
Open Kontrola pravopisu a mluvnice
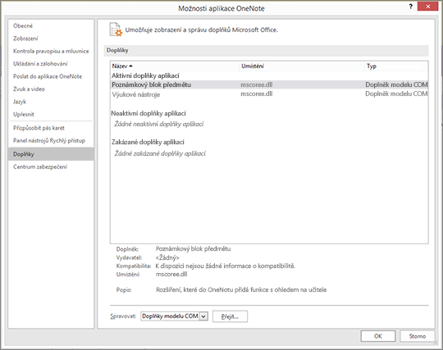click(x=51, y=51)
